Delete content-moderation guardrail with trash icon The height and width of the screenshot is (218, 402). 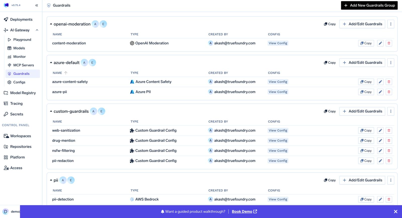click(x=389, y=43)
